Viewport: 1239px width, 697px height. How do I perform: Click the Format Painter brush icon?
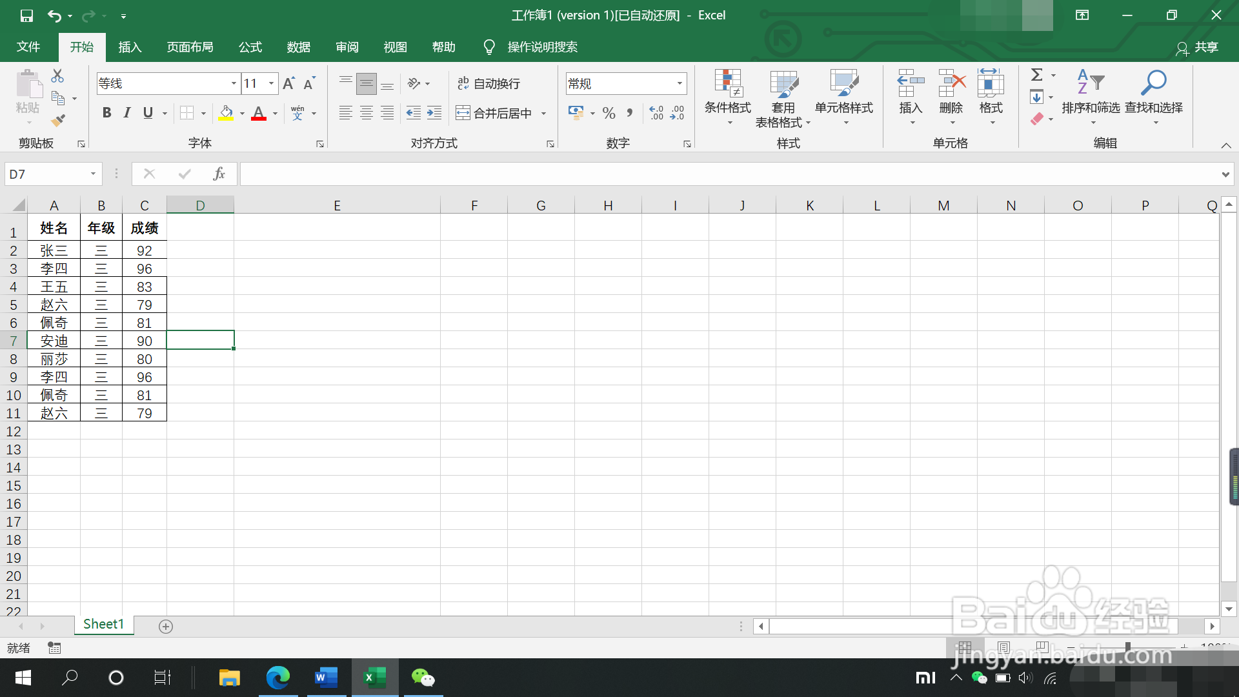(x=58, y=120)
